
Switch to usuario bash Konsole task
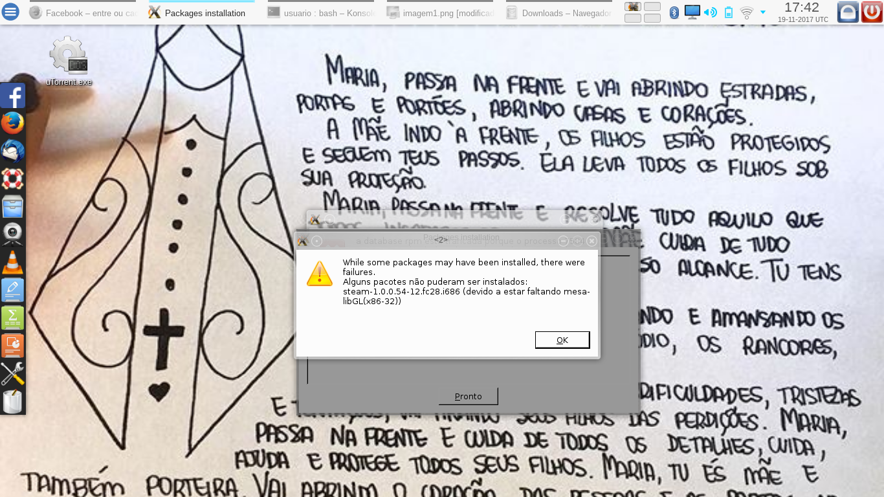click(x=321, y=12)
